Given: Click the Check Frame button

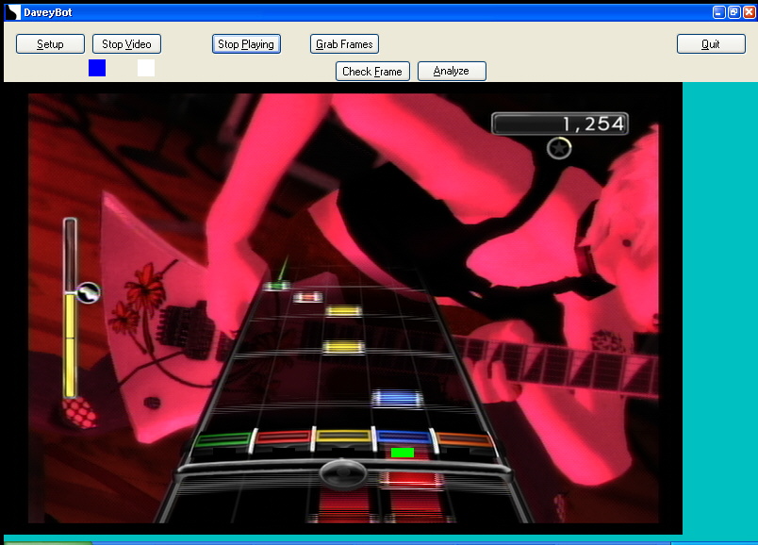Looking at the screenshot, I should [372, 71].
